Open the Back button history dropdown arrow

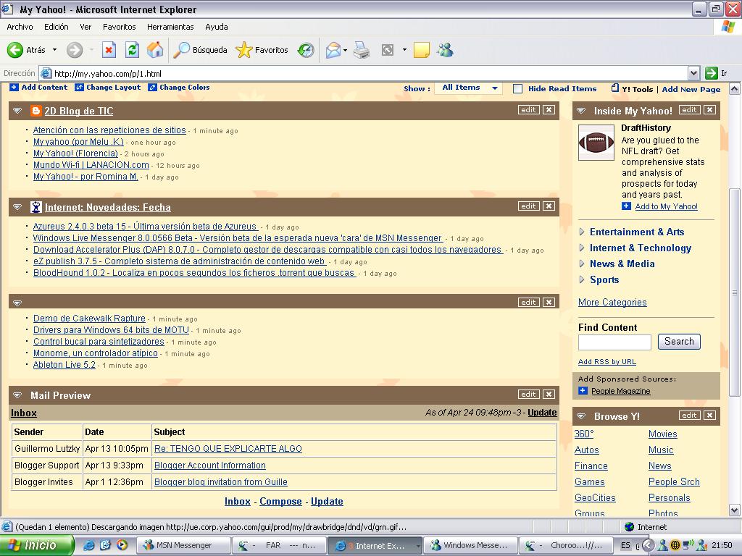click(x=54, y=50)
